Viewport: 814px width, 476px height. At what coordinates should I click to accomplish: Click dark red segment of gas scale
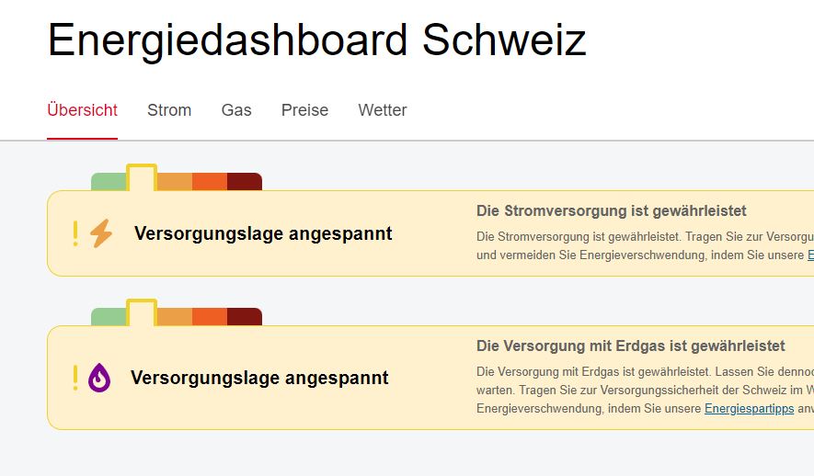point(245,317)
